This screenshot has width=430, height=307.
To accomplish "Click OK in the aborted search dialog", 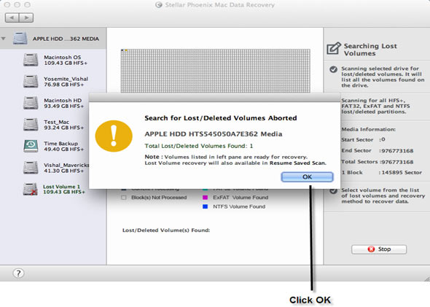I will [x=307, y=177].
